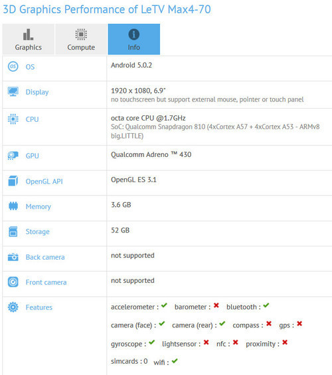Image resolution: width=332 pixels, height=375 pixels.
Task: Click the Display row label
Action: click(37, 92)
